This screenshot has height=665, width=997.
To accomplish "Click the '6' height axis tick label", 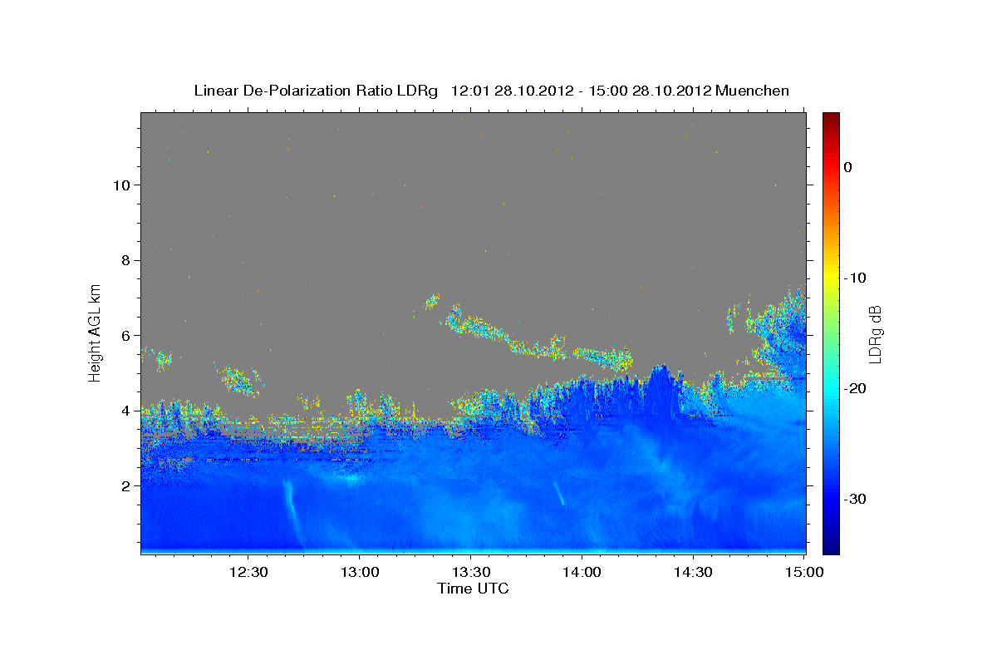I will [124, 336].
